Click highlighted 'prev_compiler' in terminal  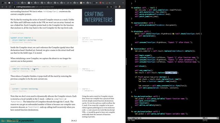tap(171, 73)
